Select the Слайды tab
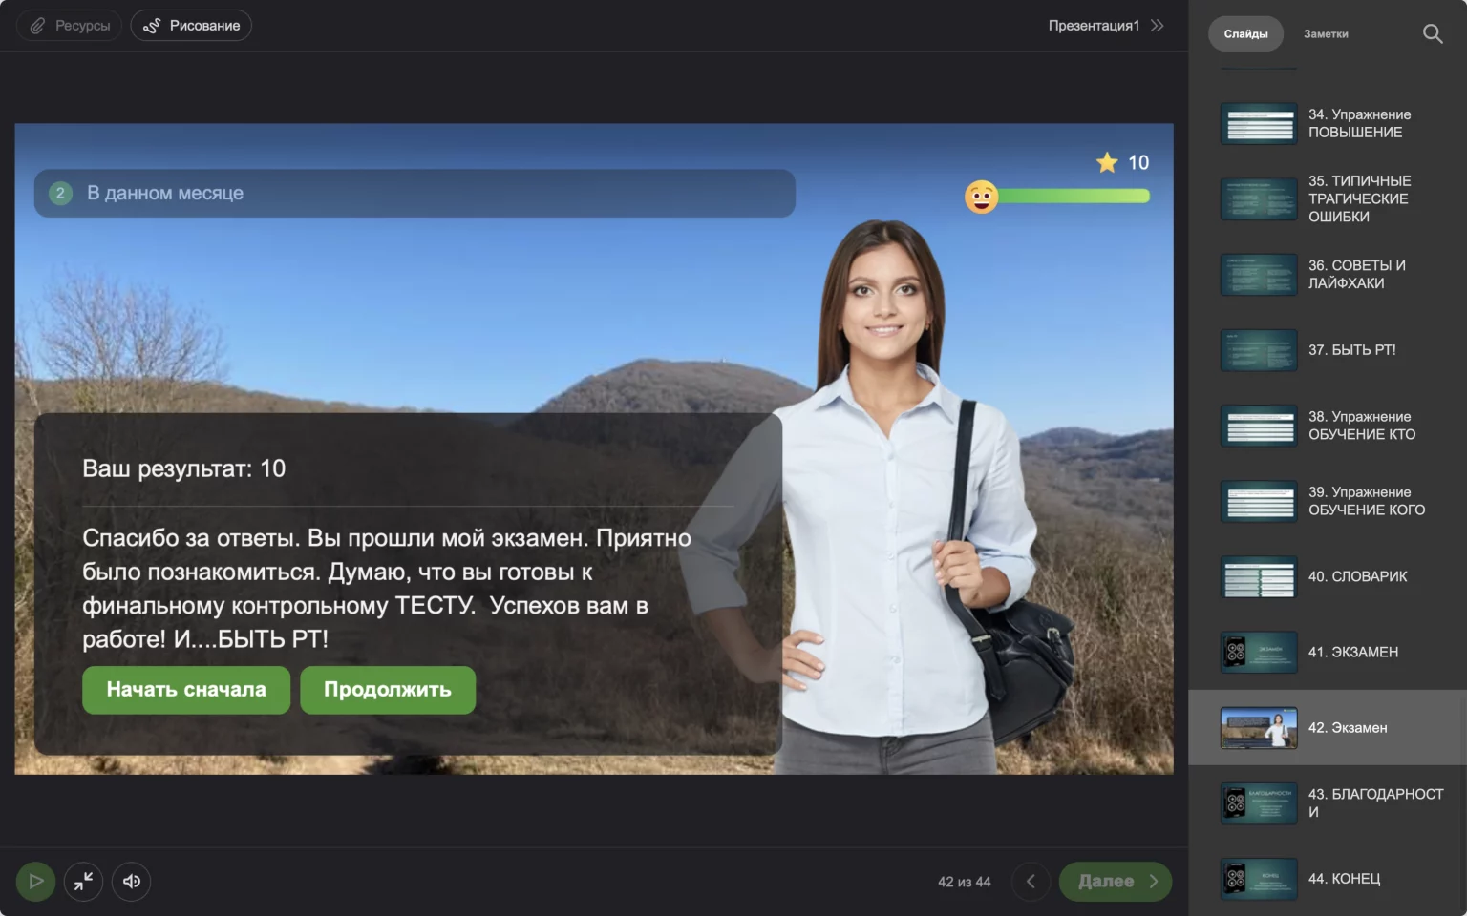The image size is (1467, 916). click(x=1245, y=33)
